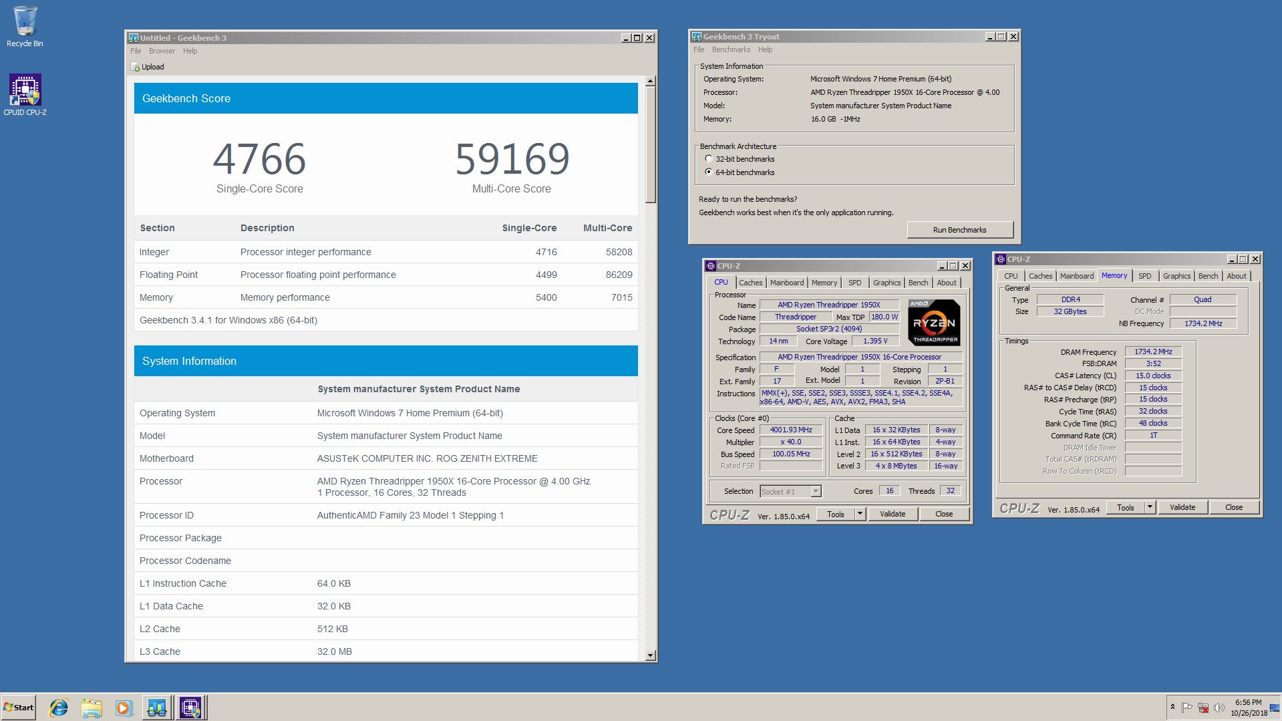Click the Upload icon in Geekbench 3
Viewport: 1282px width, 721px height.
pos(136,67)
